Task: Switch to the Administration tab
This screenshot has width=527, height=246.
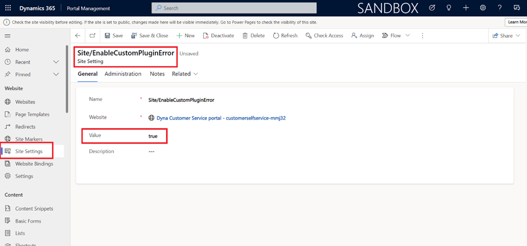Action: [x=123, y=74]
